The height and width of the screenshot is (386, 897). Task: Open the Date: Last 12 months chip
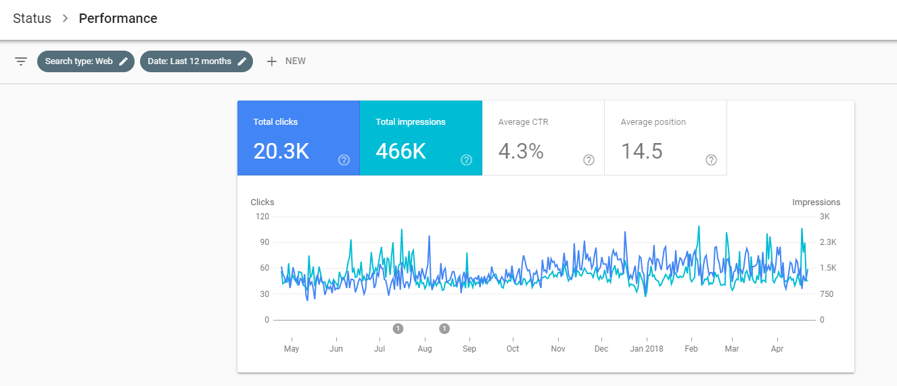point(189,61)
